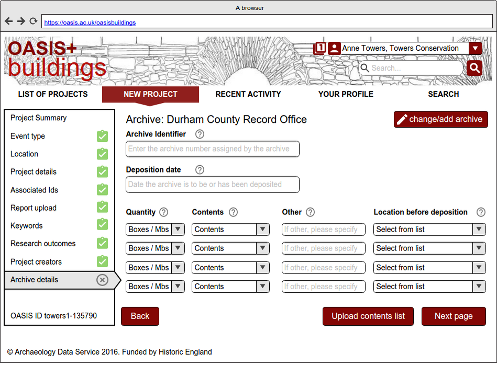
Task: Open help for Deposition date
Action: (x=200, y=169)
